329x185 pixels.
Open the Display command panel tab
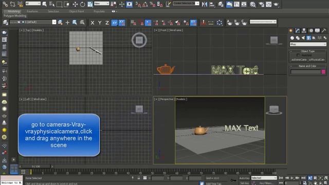[x=317, y=31]
